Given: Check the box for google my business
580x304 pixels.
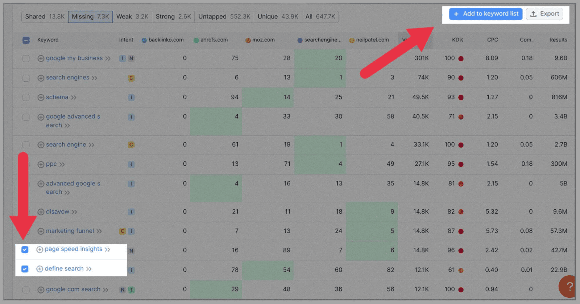Looking at the screenshot, I should 26,58.
